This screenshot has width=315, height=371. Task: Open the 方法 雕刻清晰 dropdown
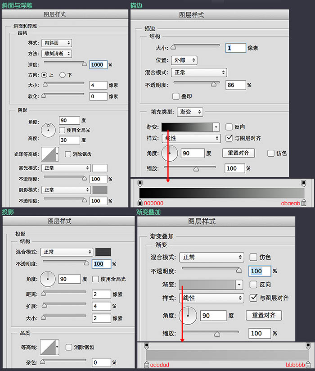click(x=57, y=54)
